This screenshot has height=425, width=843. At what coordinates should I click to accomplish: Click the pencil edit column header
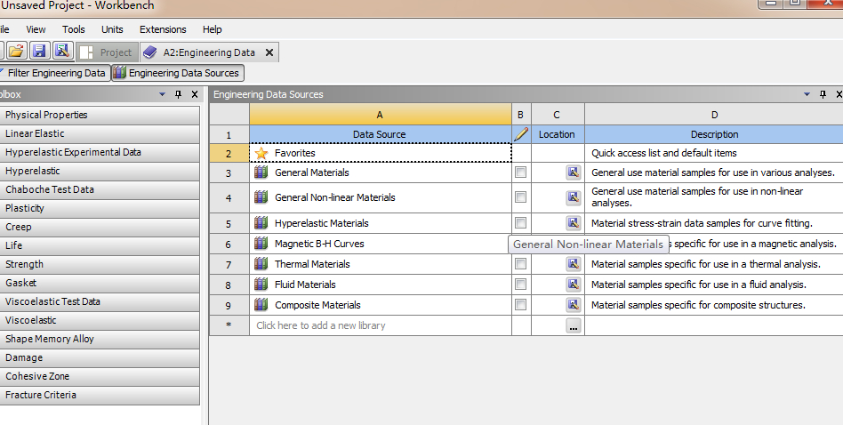point(521,134)
